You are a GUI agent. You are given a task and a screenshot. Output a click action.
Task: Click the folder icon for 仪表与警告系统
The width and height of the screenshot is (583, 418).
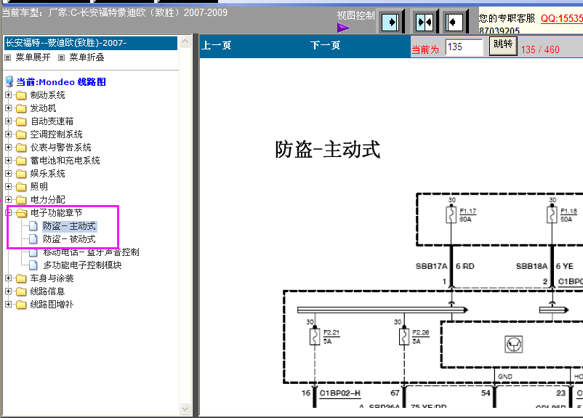click(x=21, y=148)
